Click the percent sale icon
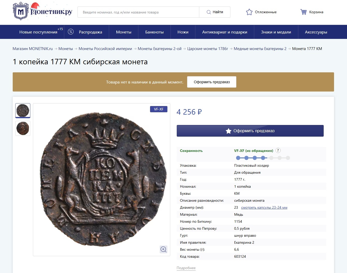The image size is (347, 273). coord(71,32)
